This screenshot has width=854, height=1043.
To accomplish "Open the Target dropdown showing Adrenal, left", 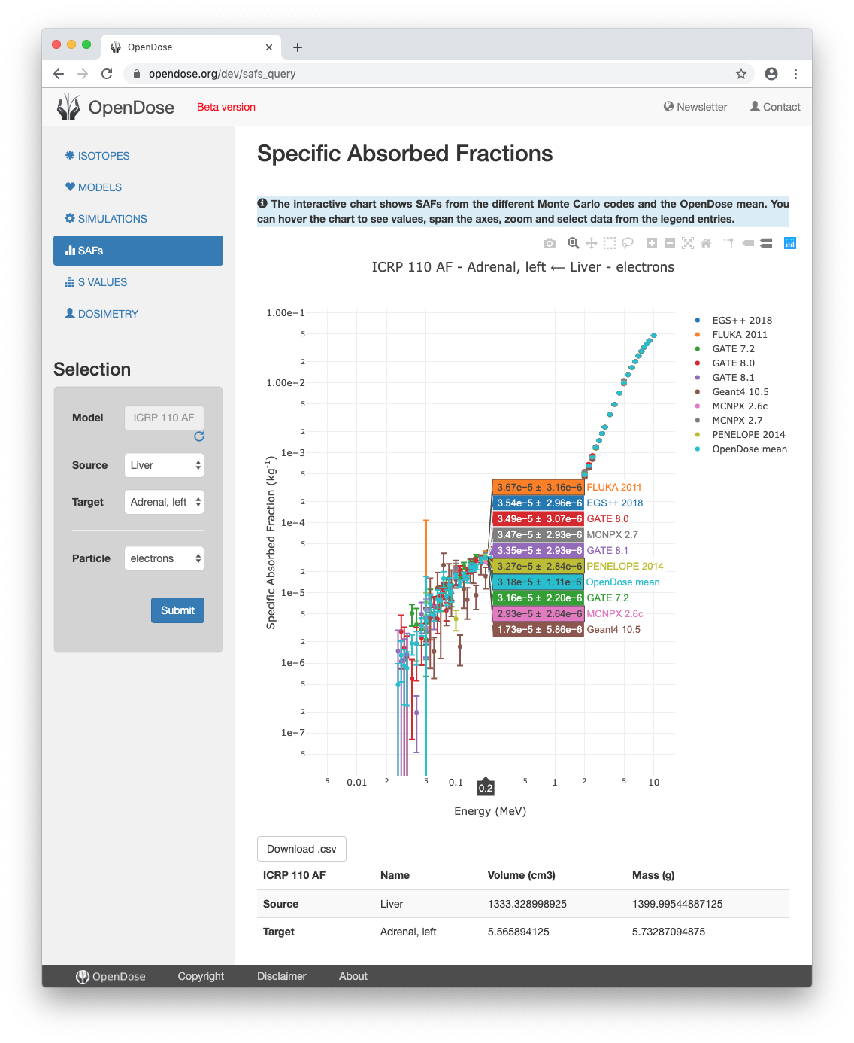I will point(164,502).
